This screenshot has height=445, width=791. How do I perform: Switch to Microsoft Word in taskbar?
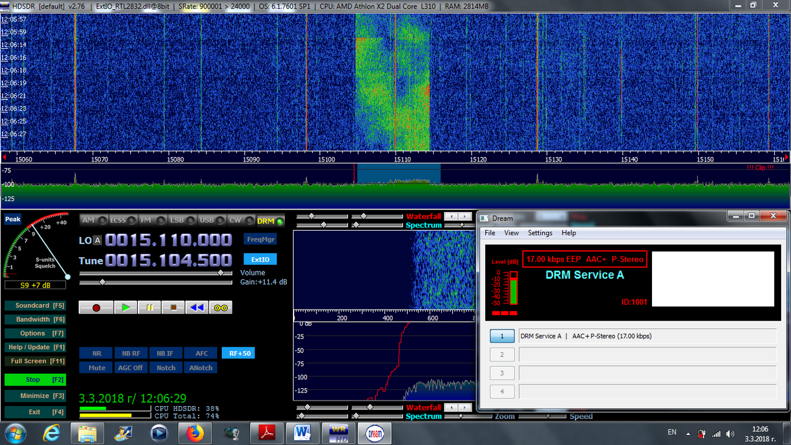pyautogui.click(x=302, y=433)
